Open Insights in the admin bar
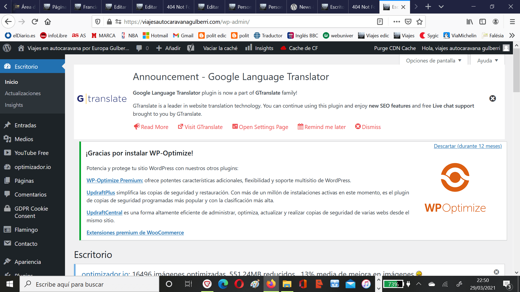The width and height of the screenshot is (520, 292). pos(259,48)
